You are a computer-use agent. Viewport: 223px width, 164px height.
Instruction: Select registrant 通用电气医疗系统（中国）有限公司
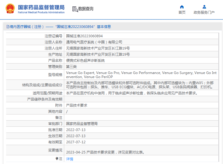[94, 42]
